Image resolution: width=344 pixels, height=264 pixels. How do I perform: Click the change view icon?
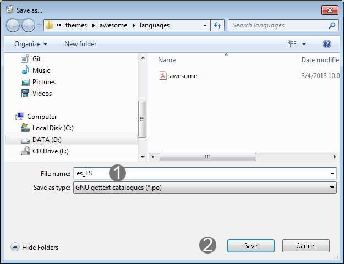point(292,44)
